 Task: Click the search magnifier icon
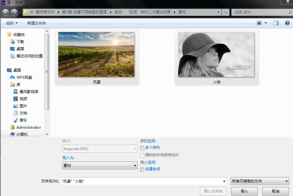click(290, 12)
